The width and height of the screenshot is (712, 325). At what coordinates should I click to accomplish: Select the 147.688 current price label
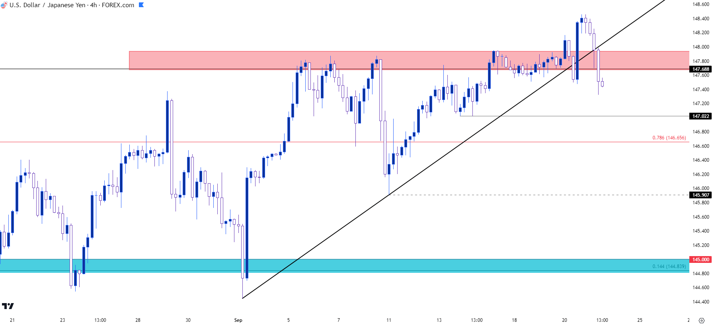click(x=700, y=69)
